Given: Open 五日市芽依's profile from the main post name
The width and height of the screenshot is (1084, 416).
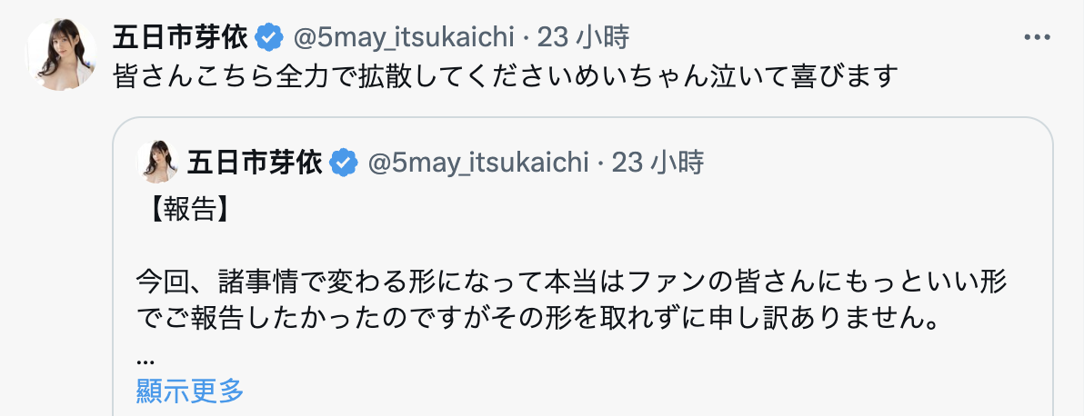Looking at the screenshot, I should click(x=180, y=38).
